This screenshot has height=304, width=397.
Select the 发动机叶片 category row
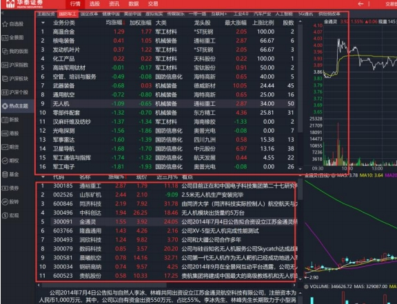point(167,50)
